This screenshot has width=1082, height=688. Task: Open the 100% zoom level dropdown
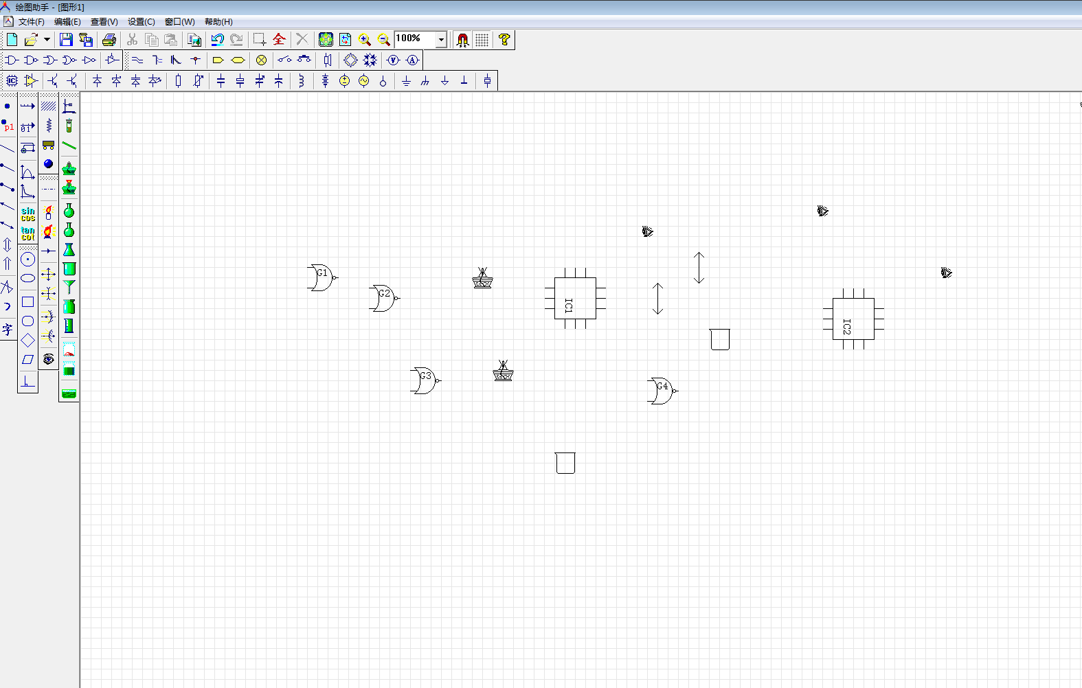[441, 40]
